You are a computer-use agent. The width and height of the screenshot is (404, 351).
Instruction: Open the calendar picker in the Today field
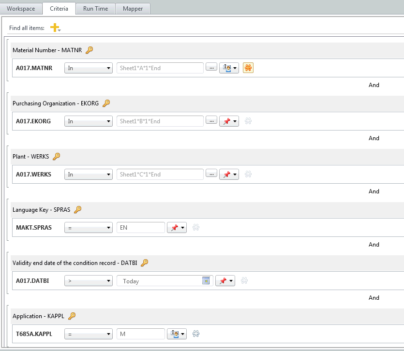(x=206, y=280)
